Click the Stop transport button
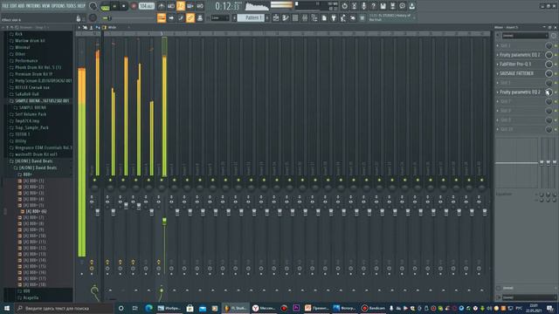 [124, 6]
